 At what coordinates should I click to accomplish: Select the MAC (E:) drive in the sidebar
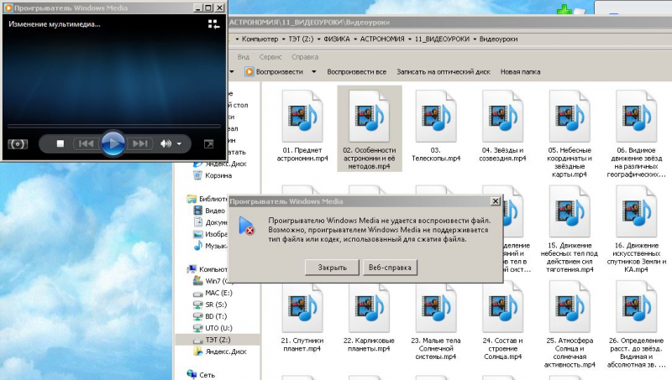[218, 294]
